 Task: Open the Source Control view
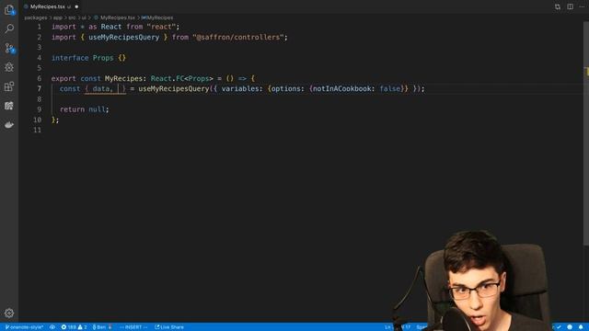tap(9, 48)
